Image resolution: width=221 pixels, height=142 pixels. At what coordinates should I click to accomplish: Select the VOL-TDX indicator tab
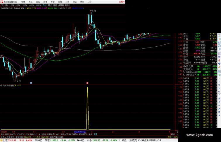point(20,134)
